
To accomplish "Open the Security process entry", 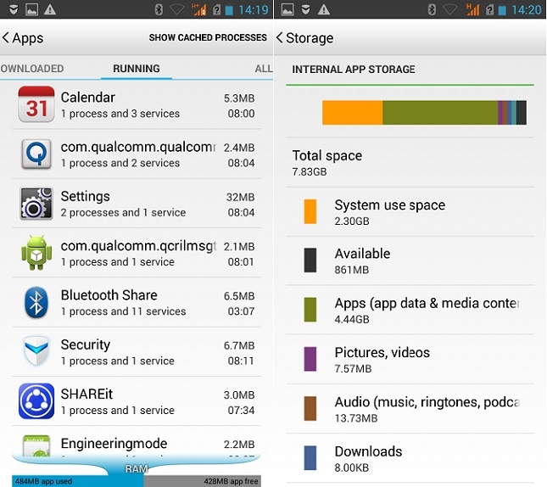I will coord(137,352).
